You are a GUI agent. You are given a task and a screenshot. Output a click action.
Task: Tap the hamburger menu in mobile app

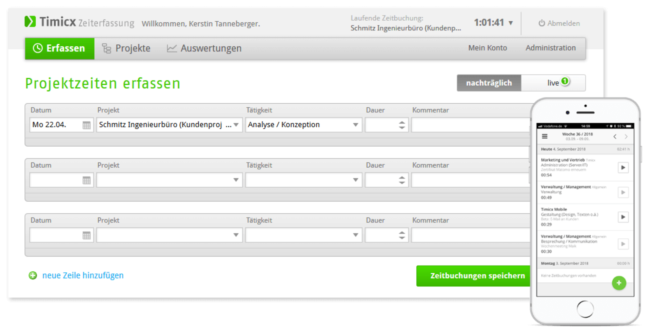click(545, 137)
